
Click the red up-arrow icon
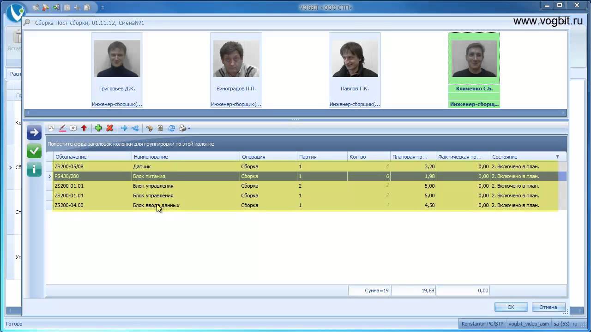tap(84, 128)
